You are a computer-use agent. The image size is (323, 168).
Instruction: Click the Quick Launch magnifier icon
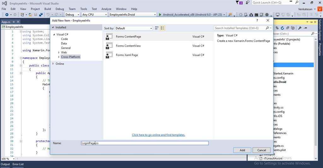coord(297,3)
